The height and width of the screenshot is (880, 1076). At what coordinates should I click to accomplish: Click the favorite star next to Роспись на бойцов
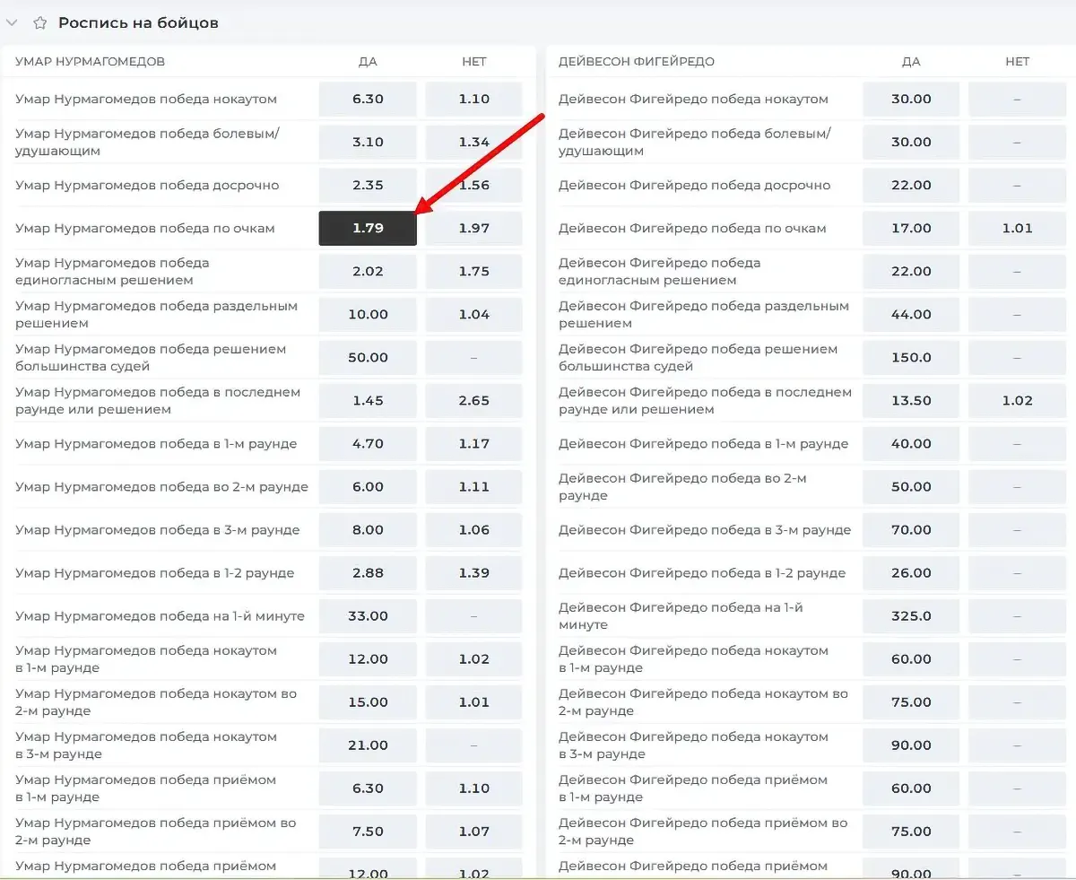pos(39,22)
